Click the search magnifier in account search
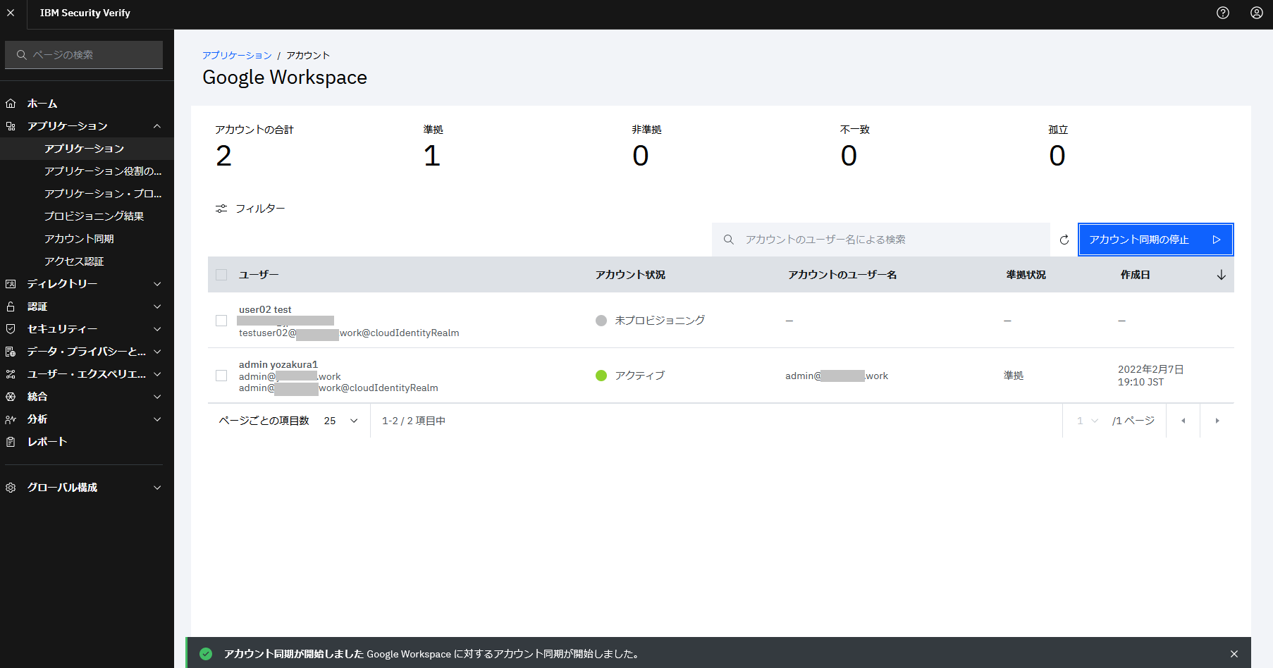 tap(729, 240)
